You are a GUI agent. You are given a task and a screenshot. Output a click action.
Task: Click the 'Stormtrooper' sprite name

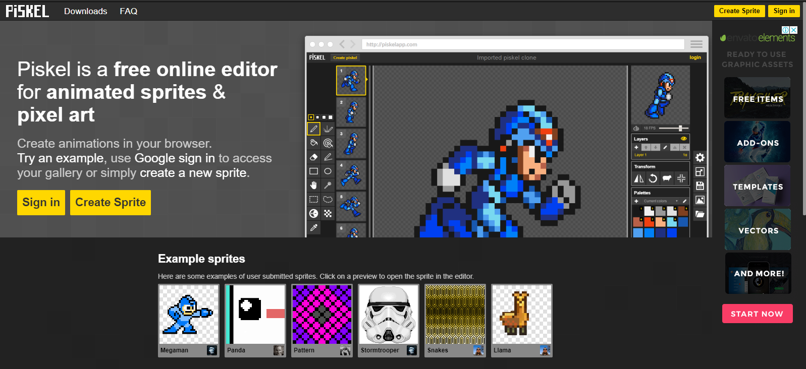[x=380, y=350]
